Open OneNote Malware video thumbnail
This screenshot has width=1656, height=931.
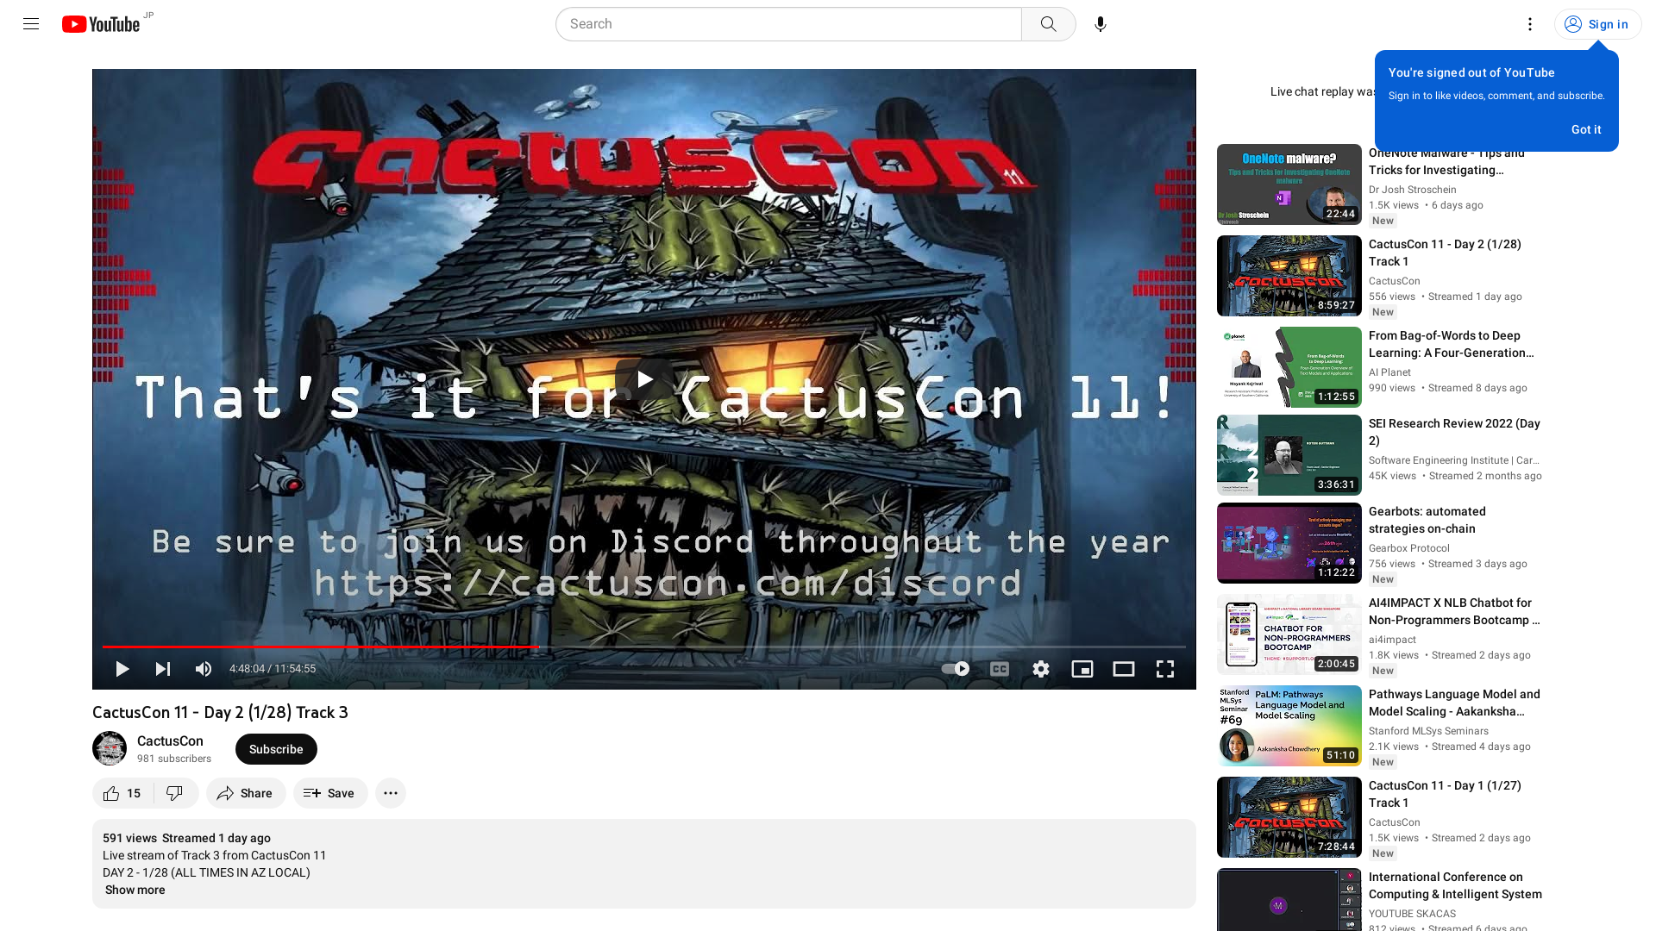point(1289,184)
